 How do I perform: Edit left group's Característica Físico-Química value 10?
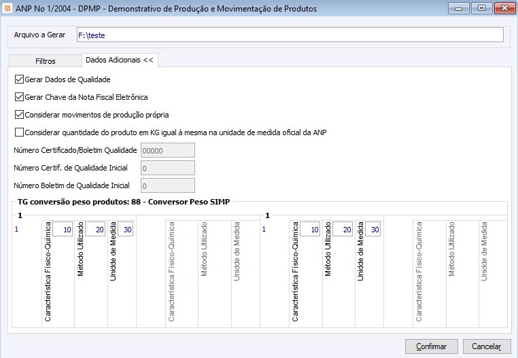point(63,229)
